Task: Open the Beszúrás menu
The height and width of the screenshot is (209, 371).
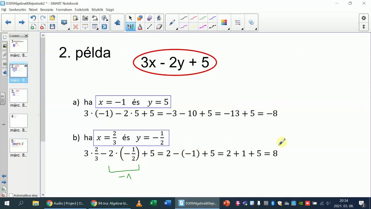Action: coord(47,10)
